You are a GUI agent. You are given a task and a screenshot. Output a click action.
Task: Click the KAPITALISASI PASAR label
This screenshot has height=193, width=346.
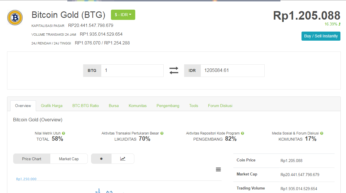click(x=48, y=26)
